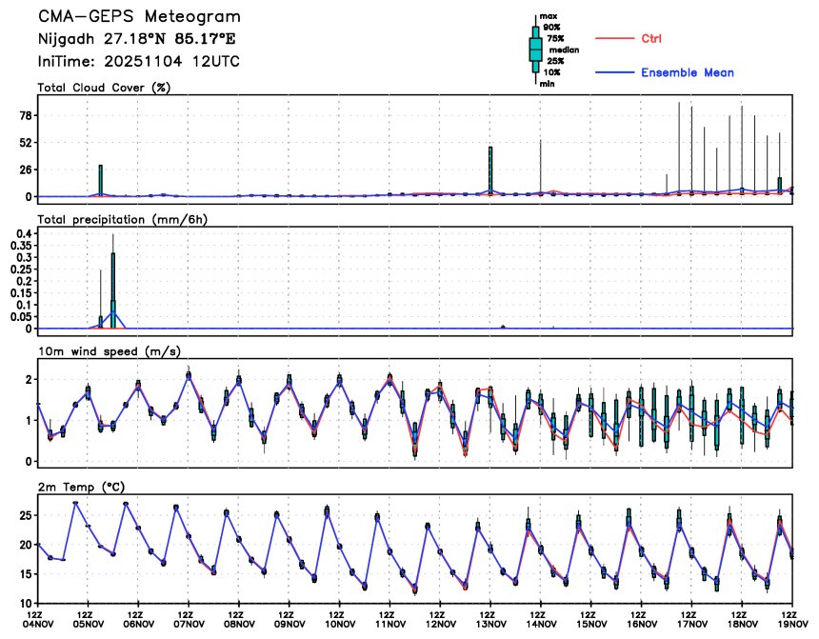Click the 11NOV label on time axis
The height and width of the screenshot is (639, 819).
pyautogui.click(x=390, y=625)
